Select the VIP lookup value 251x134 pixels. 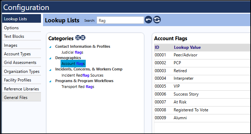click(177, 86)
